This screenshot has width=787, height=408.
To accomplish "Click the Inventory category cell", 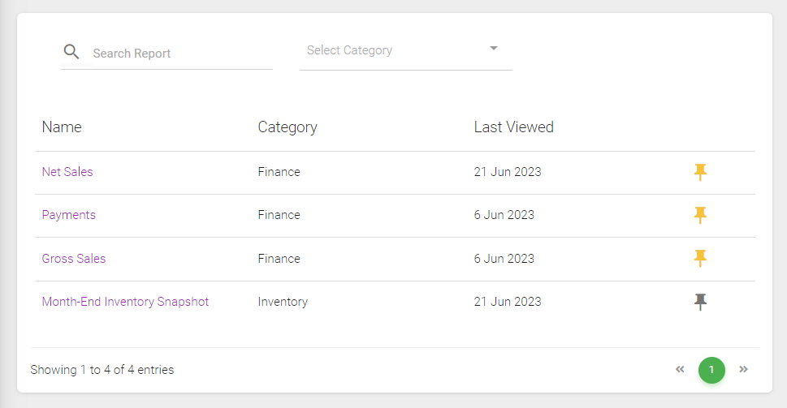I will pyautogui.click(x=283, y=302).
